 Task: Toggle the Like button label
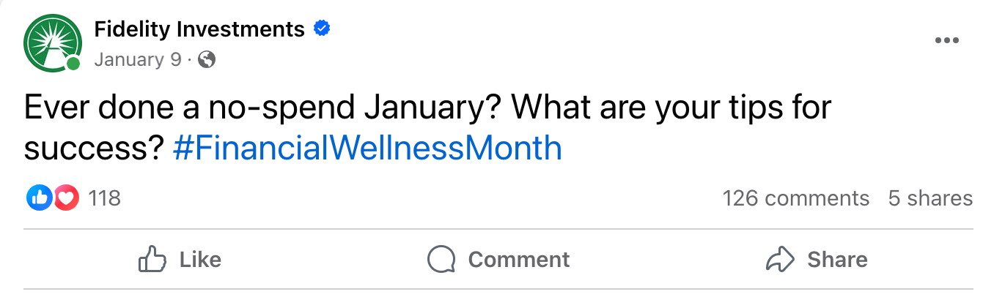coord(200,260)
